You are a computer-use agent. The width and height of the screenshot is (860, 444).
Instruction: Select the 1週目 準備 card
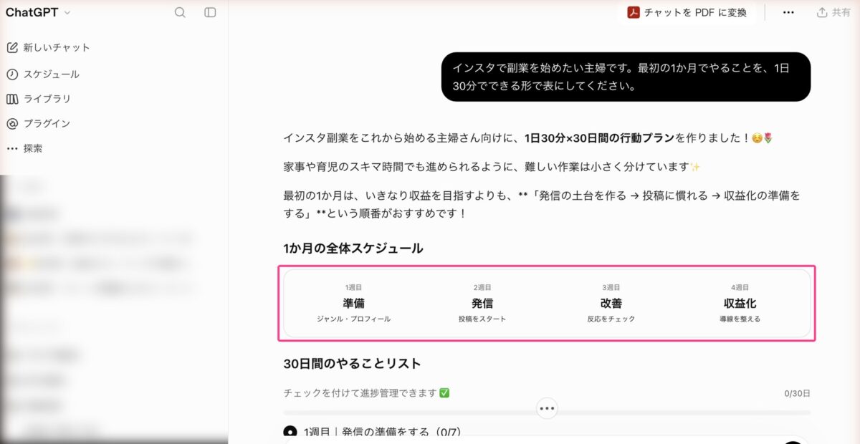tap(353, 303)
